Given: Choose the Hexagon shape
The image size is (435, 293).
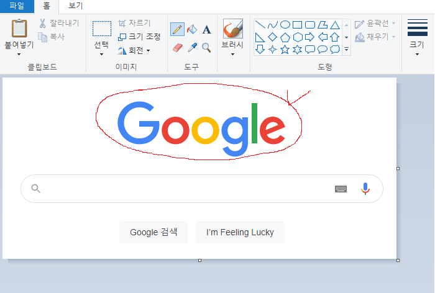Looking at the screenshot, I should point(298,37).
